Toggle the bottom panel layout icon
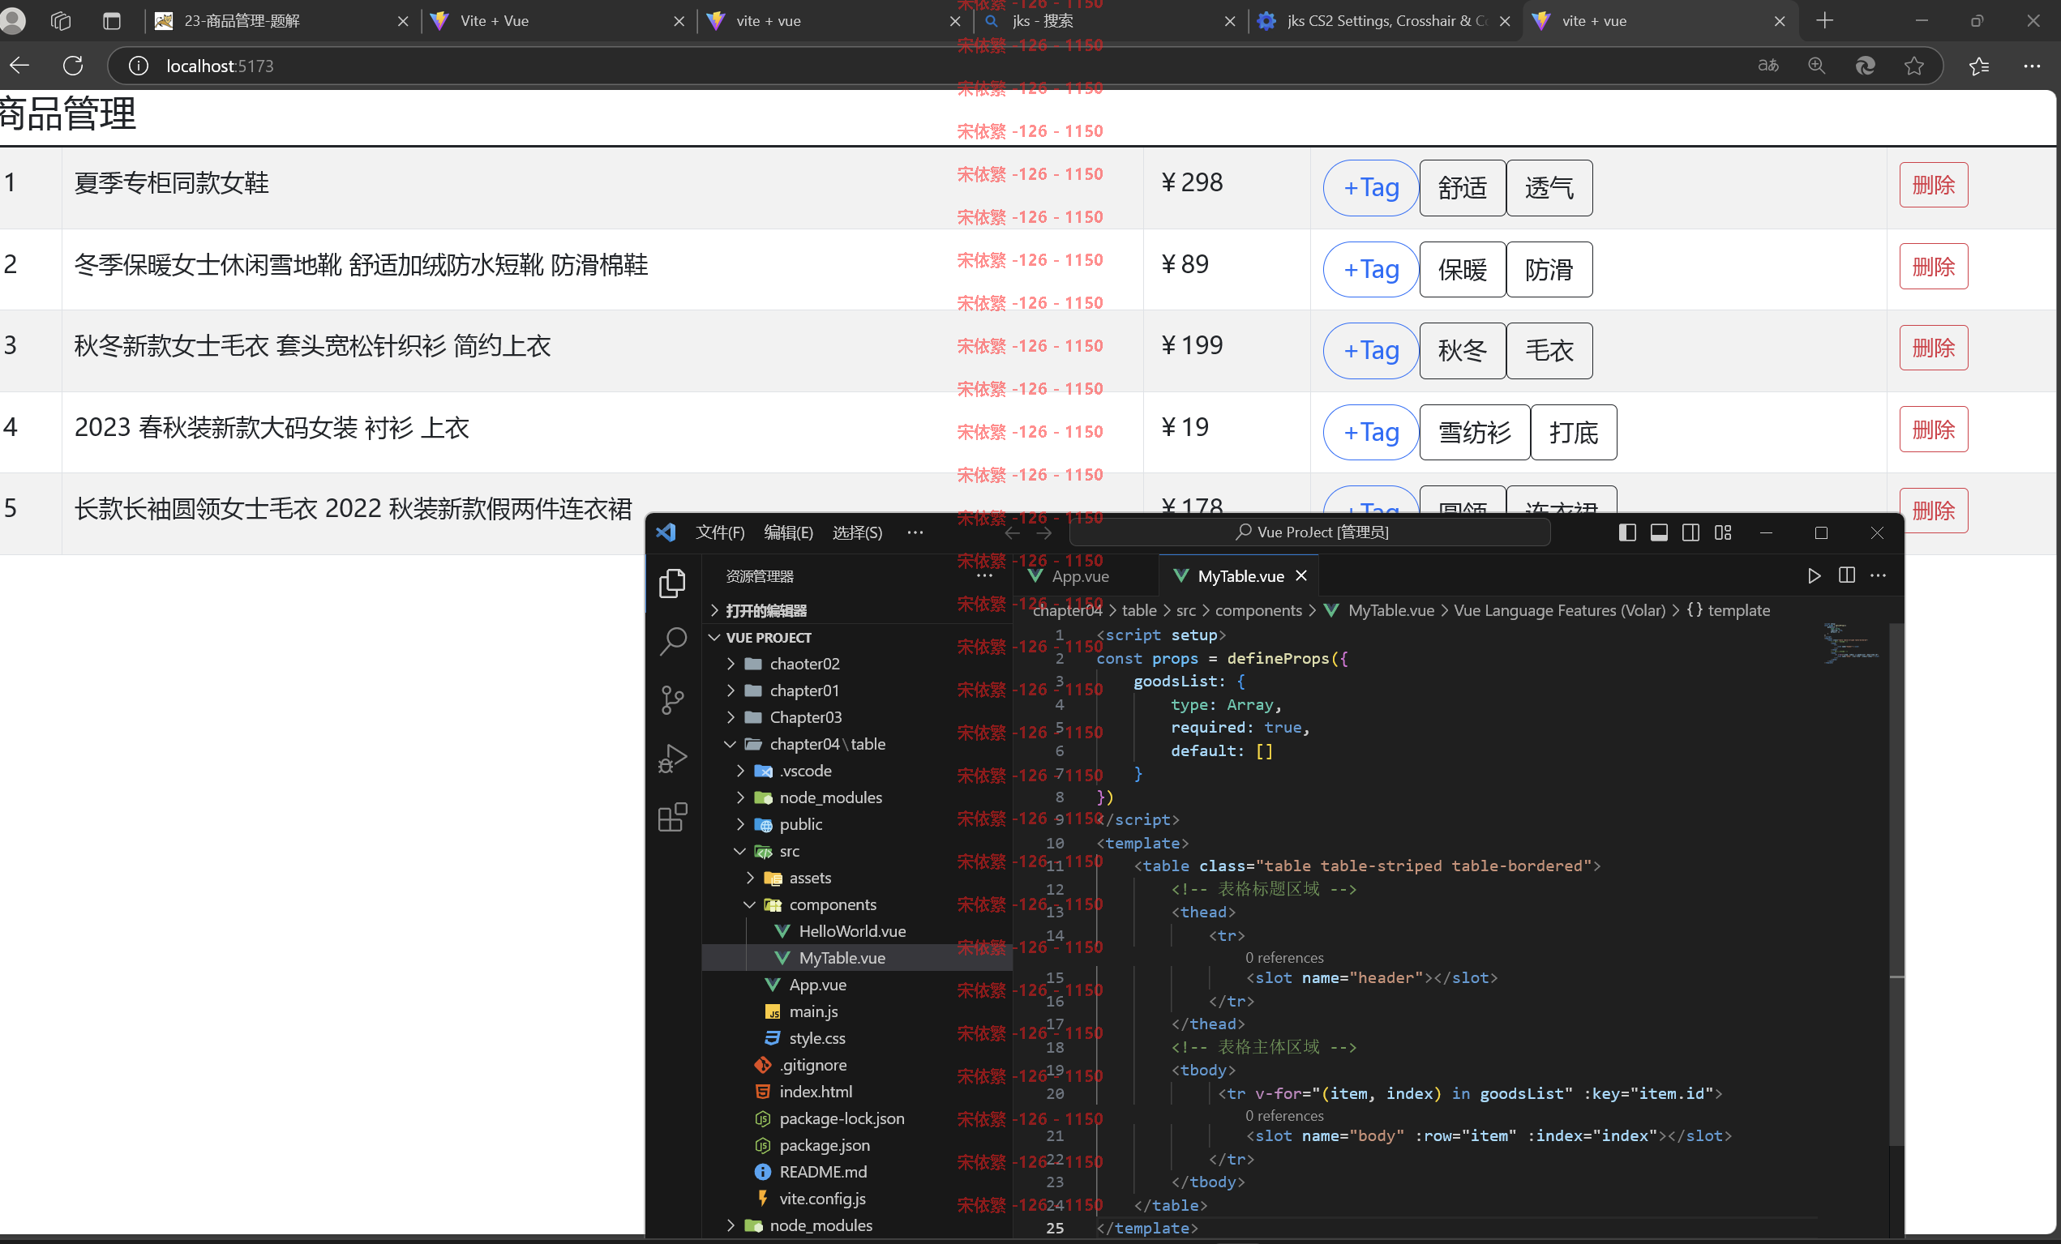Image resolution: width=2061 pixels, height=1244 pixels. pyautogui.click(x=1660, y=532)
